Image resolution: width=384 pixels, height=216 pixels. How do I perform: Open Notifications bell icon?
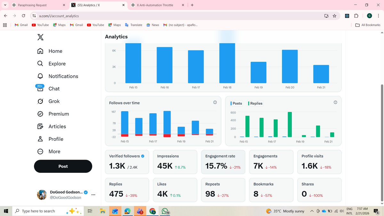point(40,76)
